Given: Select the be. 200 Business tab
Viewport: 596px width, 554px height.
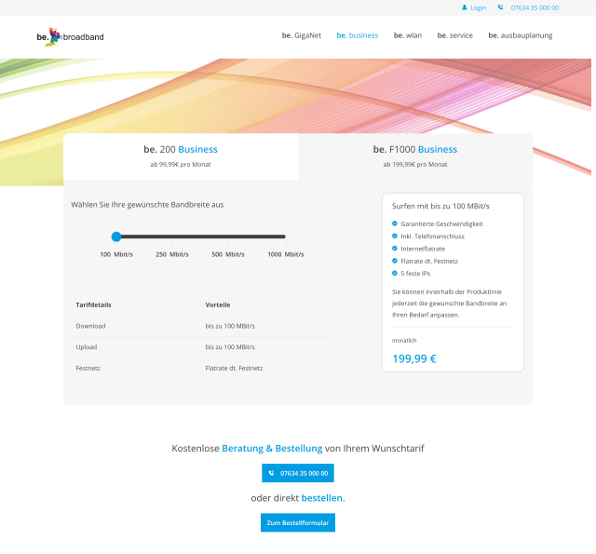Looking at the screenshot, I should tap(181, 156).
